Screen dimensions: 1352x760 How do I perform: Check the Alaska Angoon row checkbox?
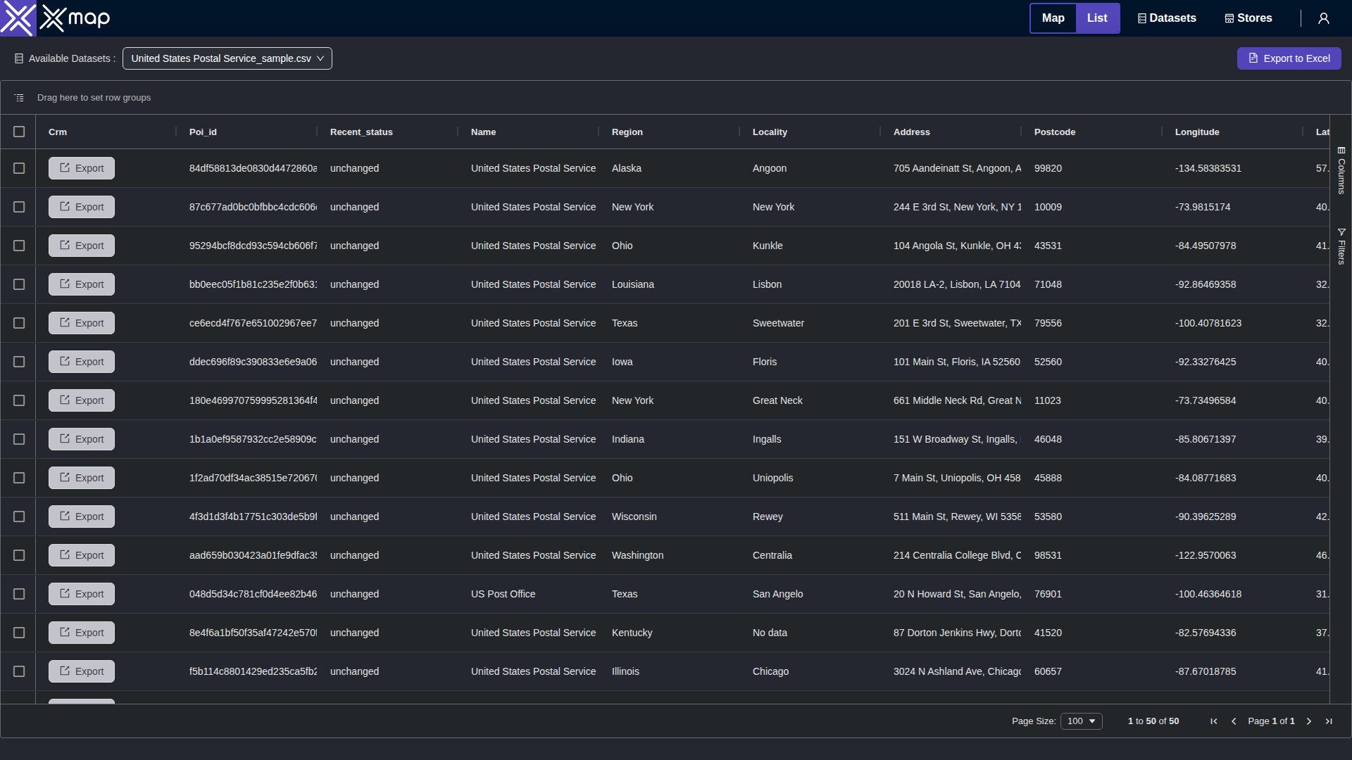[19, 168]
